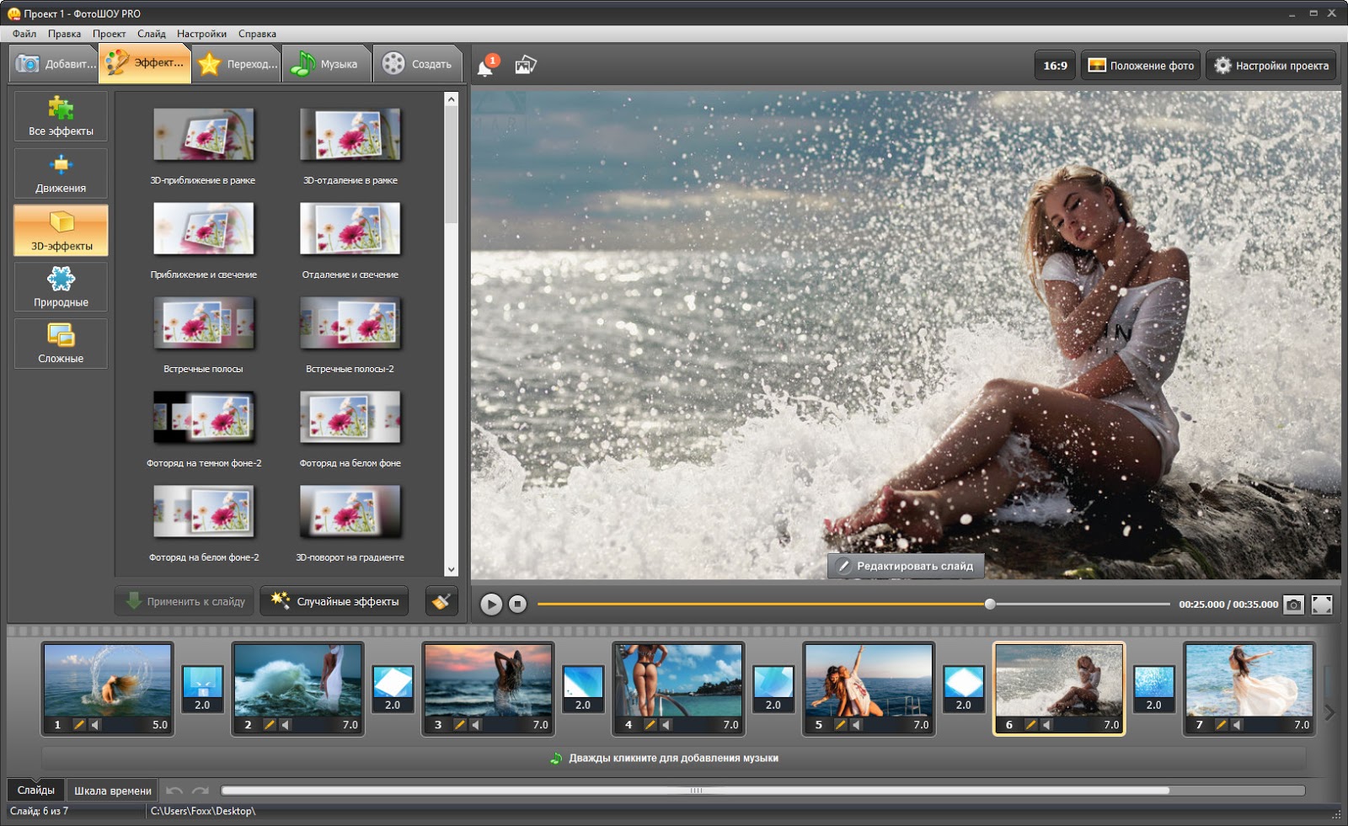This screenshot has height=826, width=1348.
Task: Toggle sound icon on slide 6
Action: point(1046,724)
